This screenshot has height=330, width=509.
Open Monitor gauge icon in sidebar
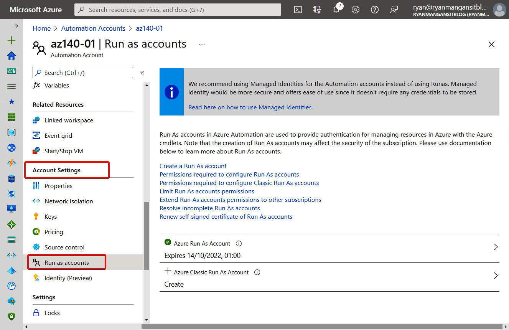[12, 286]
